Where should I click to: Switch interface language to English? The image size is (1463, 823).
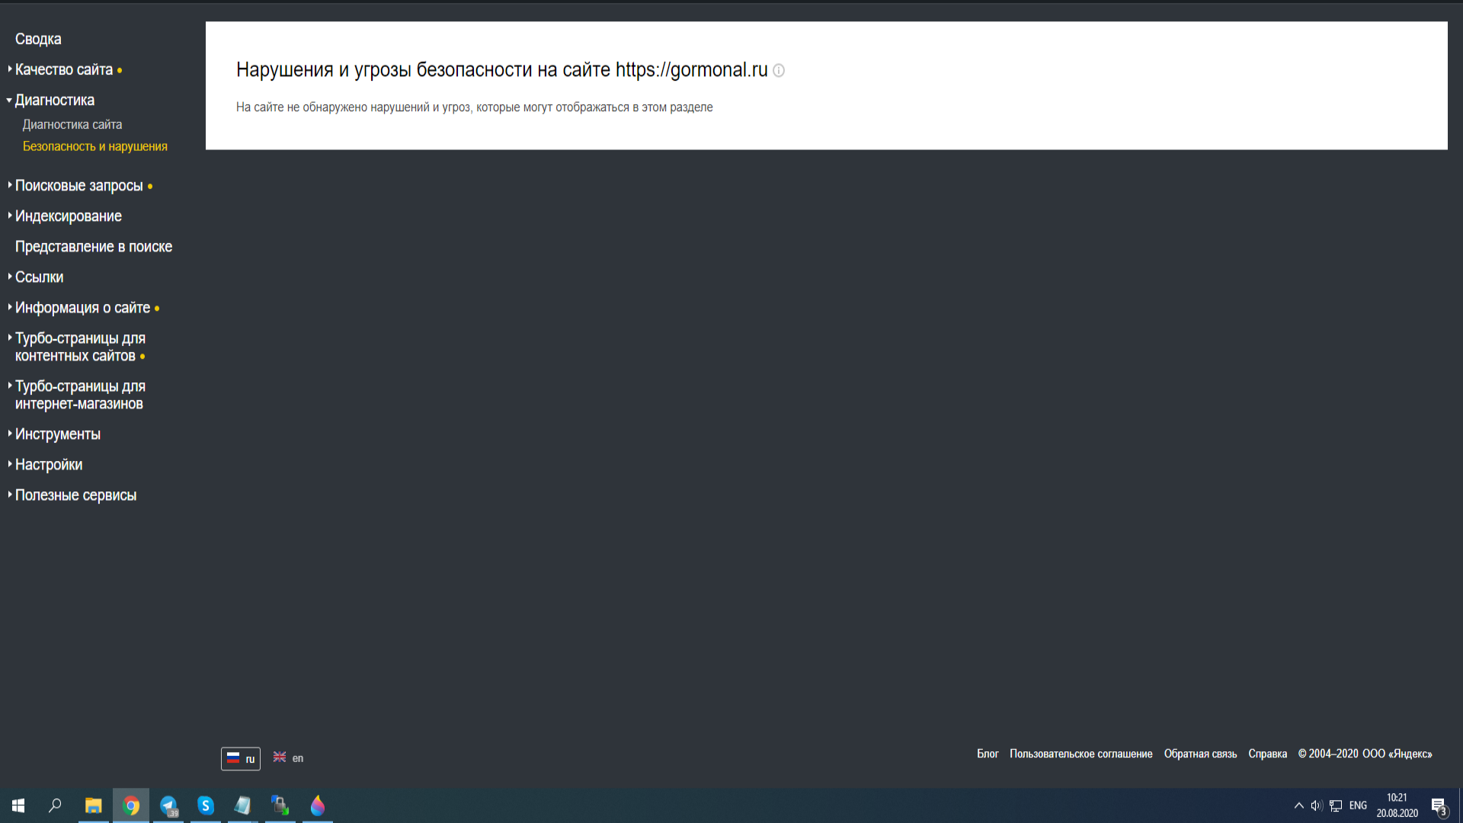[289, 757]
